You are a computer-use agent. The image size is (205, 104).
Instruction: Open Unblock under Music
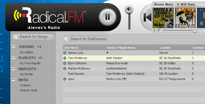[25, 85]
